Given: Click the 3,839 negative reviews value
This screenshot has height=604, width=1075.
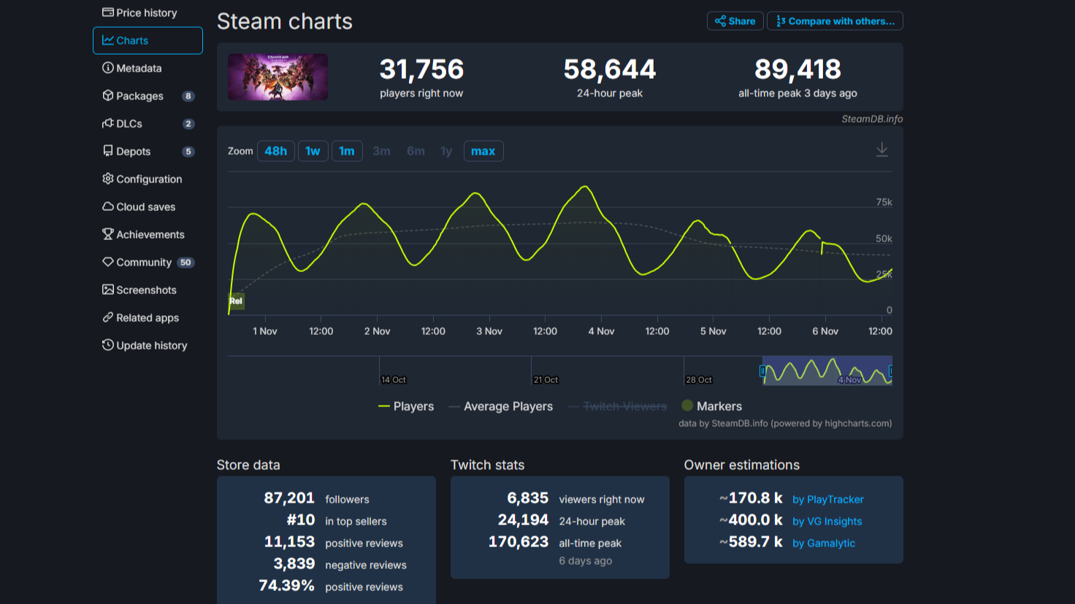Looking at the screenshot, I should coord(294,564).
